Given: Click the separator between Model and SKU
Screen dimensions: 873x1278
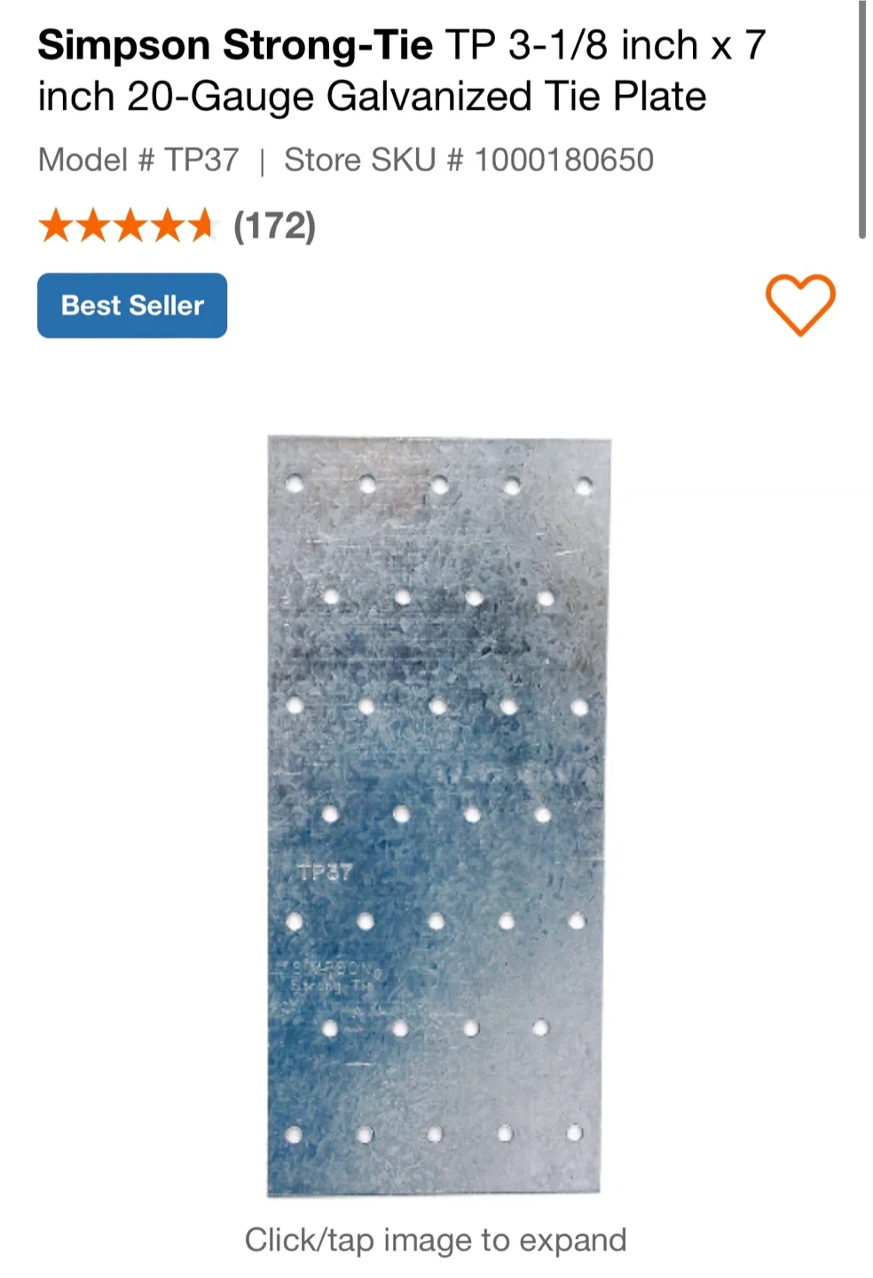Looking at the screenshot, I should click(x=262, y=162).
